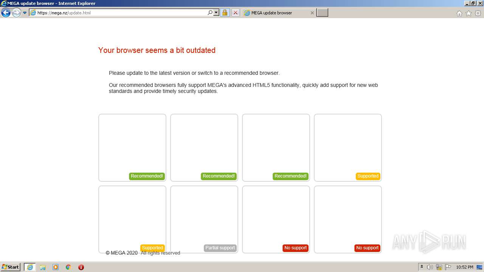This screenshot has width=484, height=272.
Task: Click the Show Desktop tray button
Action: [x=480, y=267]
